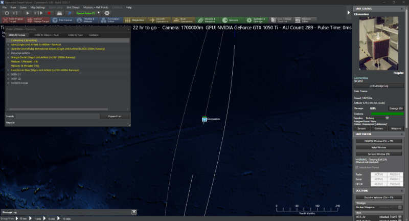The image size is (409, 221).
Task: Pop out the Message Log window icon
Action: [x=134, y=212]
